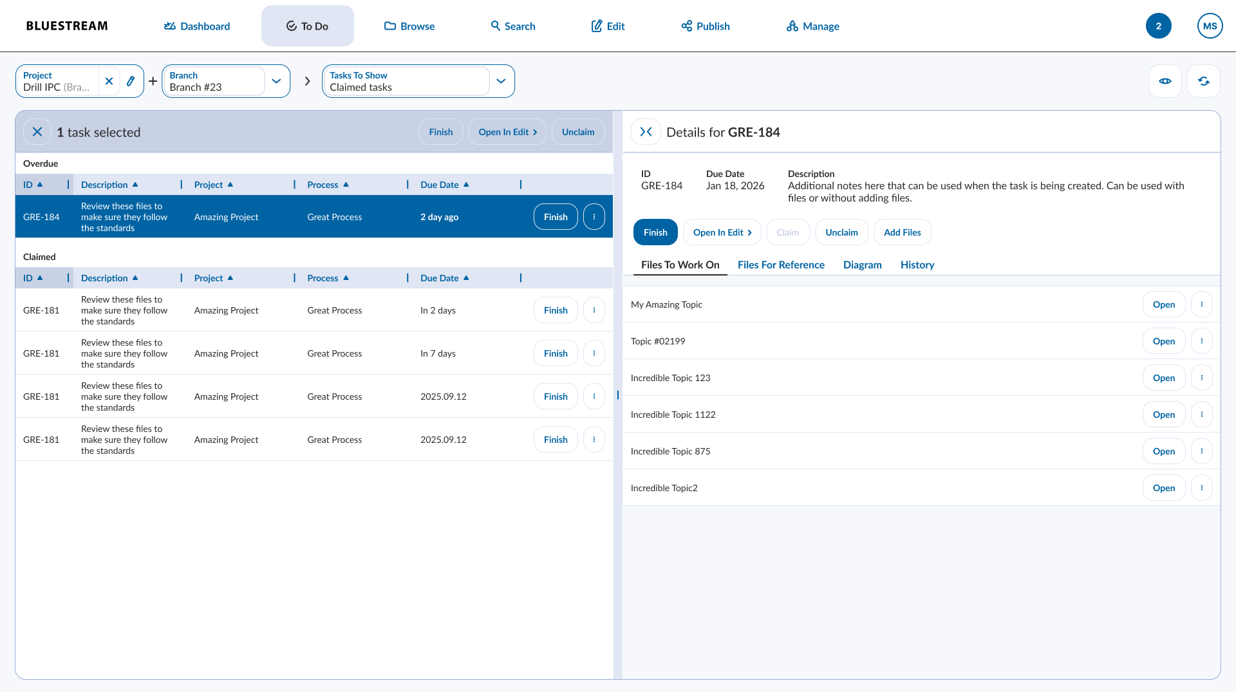Open more options for Topic #02199
1236x692 pixels.
(1202, 341)
